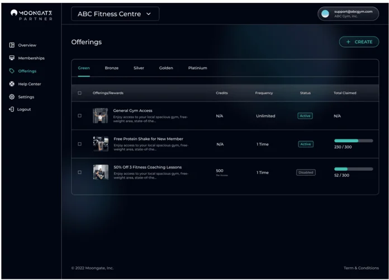Open the Term & Conditions link
The height and width of the screenshot is (280, 389).
[x=360, y=268]
